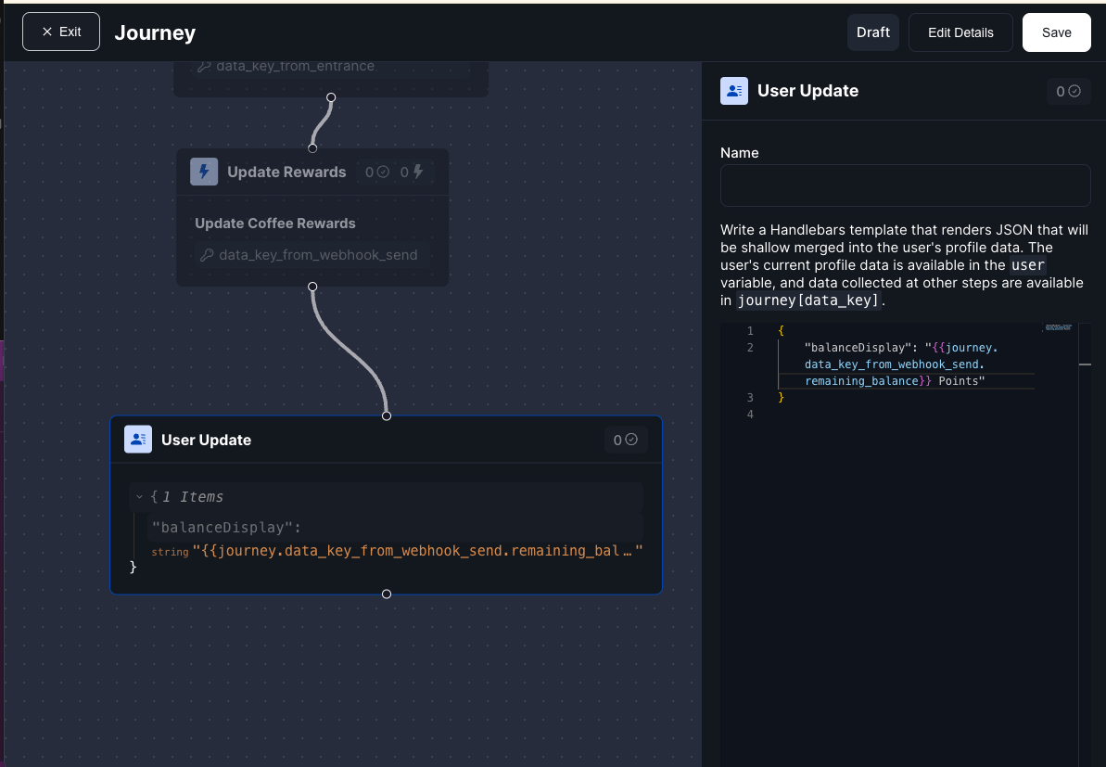
Task: Click the bottom connection port of User Update node
Action: pos(386,594)
